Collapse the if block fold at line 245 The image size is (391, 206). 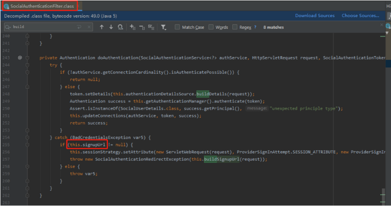tap(27, 72)
